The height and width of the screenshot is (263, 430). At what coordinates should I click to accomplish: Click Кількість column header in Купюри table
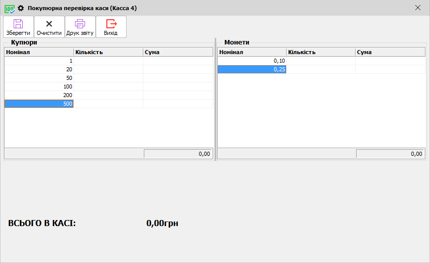click(x=108, y=52)
